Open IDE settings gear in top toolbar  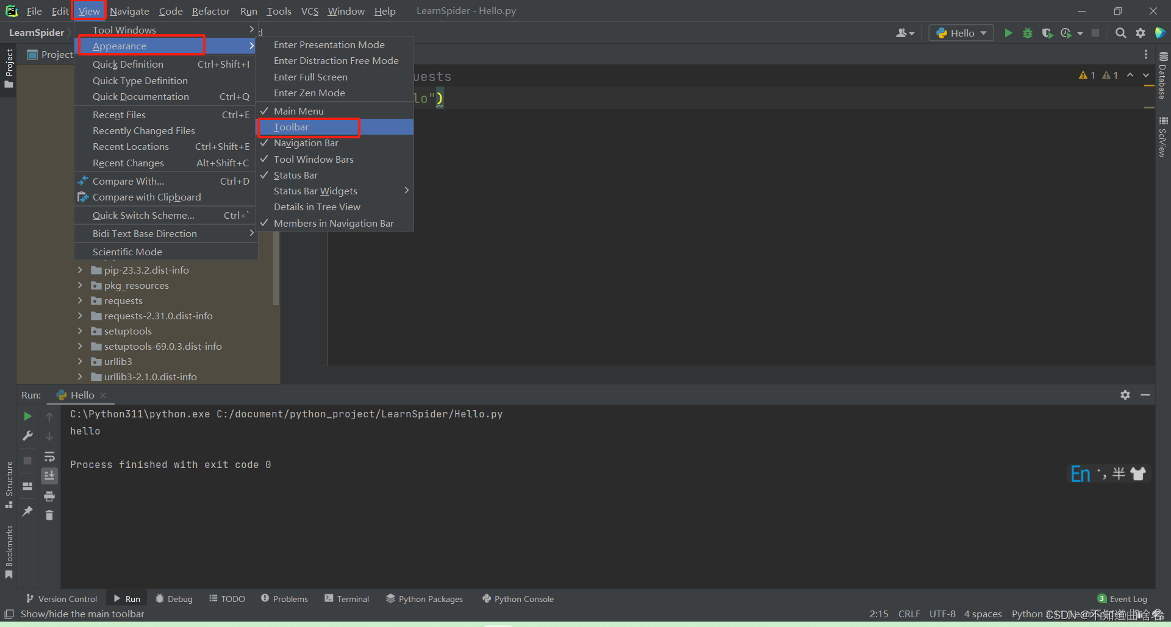(1141, 33)
